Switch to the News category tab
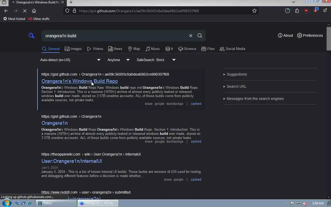Viewport: 331px width, 207px height. [x=115, y=49]
